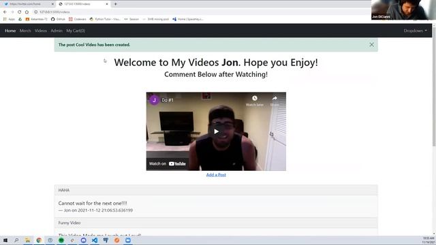Click the Add a Post link

(x=216, y=175)
